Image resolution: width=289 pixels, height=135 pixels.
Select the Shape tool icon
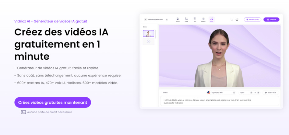(x=186, y=19)
